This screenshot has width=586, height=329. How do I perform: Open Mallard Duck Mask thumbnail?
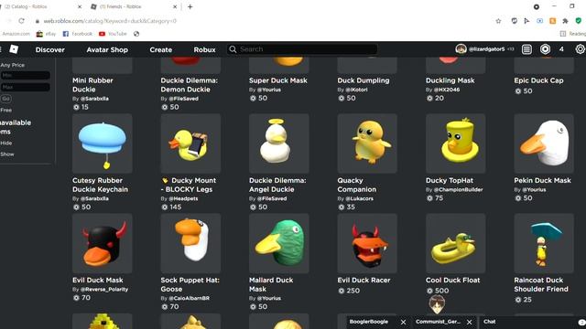[x=278, y=243]
